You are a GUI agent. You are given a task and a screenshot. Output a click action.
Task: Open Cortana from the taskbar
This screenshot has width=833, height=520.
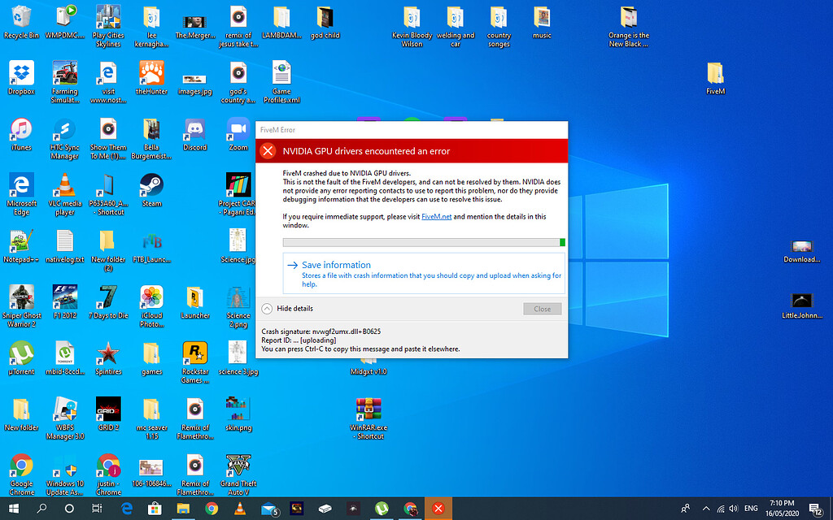pyautogui.click(x=69, y=509)
